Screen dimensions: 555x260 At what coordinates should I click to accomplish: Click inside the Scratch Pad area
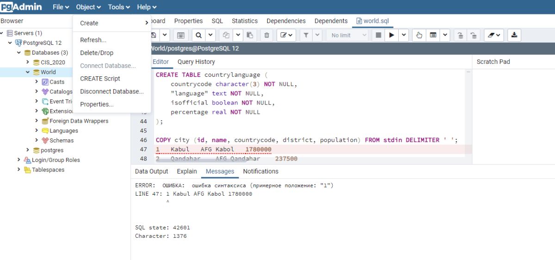point(513,116)
